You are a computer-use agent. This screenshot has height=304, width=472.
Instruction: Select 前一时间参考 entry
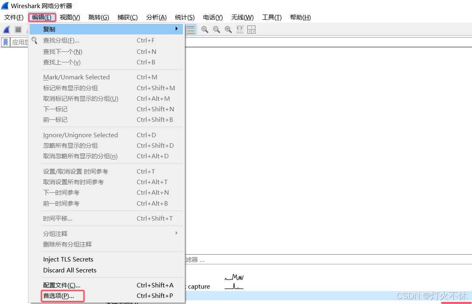106,204
